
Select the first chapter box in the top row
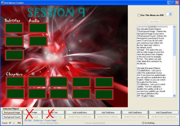click(x=15, y=81)
